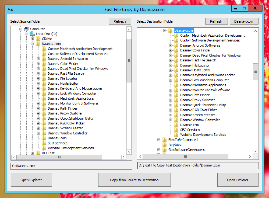Click destination tree scroll up arrow

[x=256, y=31]
